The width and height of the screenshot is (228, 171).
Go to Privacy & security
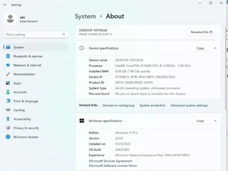[x=36, y=128]
